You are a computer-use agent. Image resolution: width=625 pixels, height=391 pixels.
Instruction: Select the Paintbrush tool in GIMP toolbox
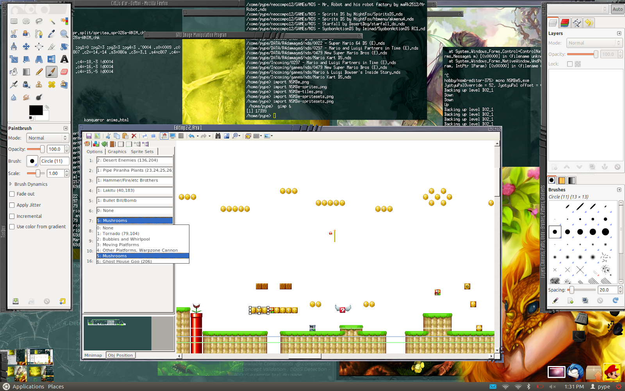pyautogui.click(x=52, y=72)
